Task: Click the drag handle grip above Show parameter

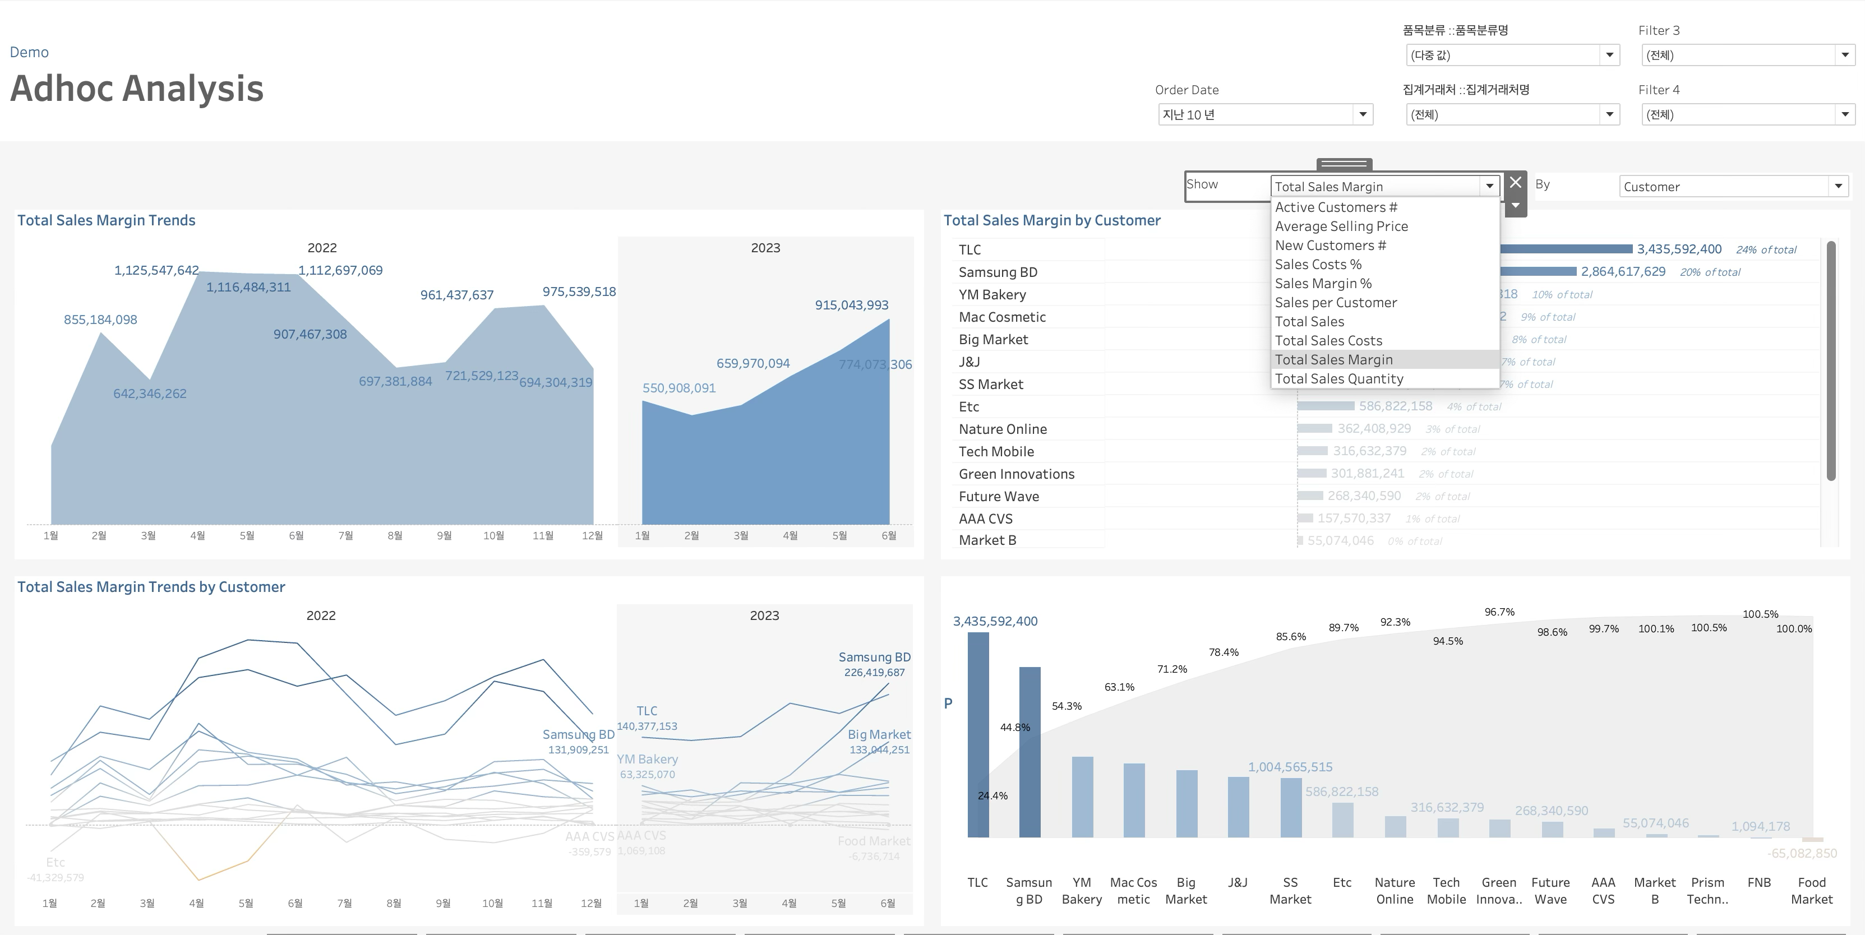Action: click(1344, 164)
